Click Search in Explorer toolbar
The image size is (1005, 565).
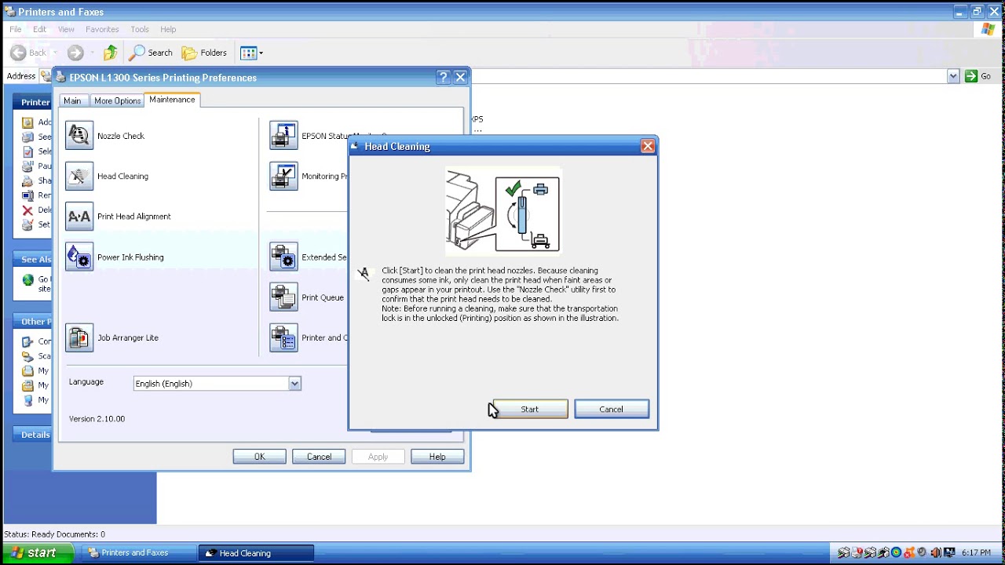151,53
